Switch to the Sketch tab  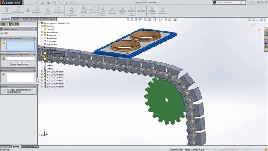point(25,19)
